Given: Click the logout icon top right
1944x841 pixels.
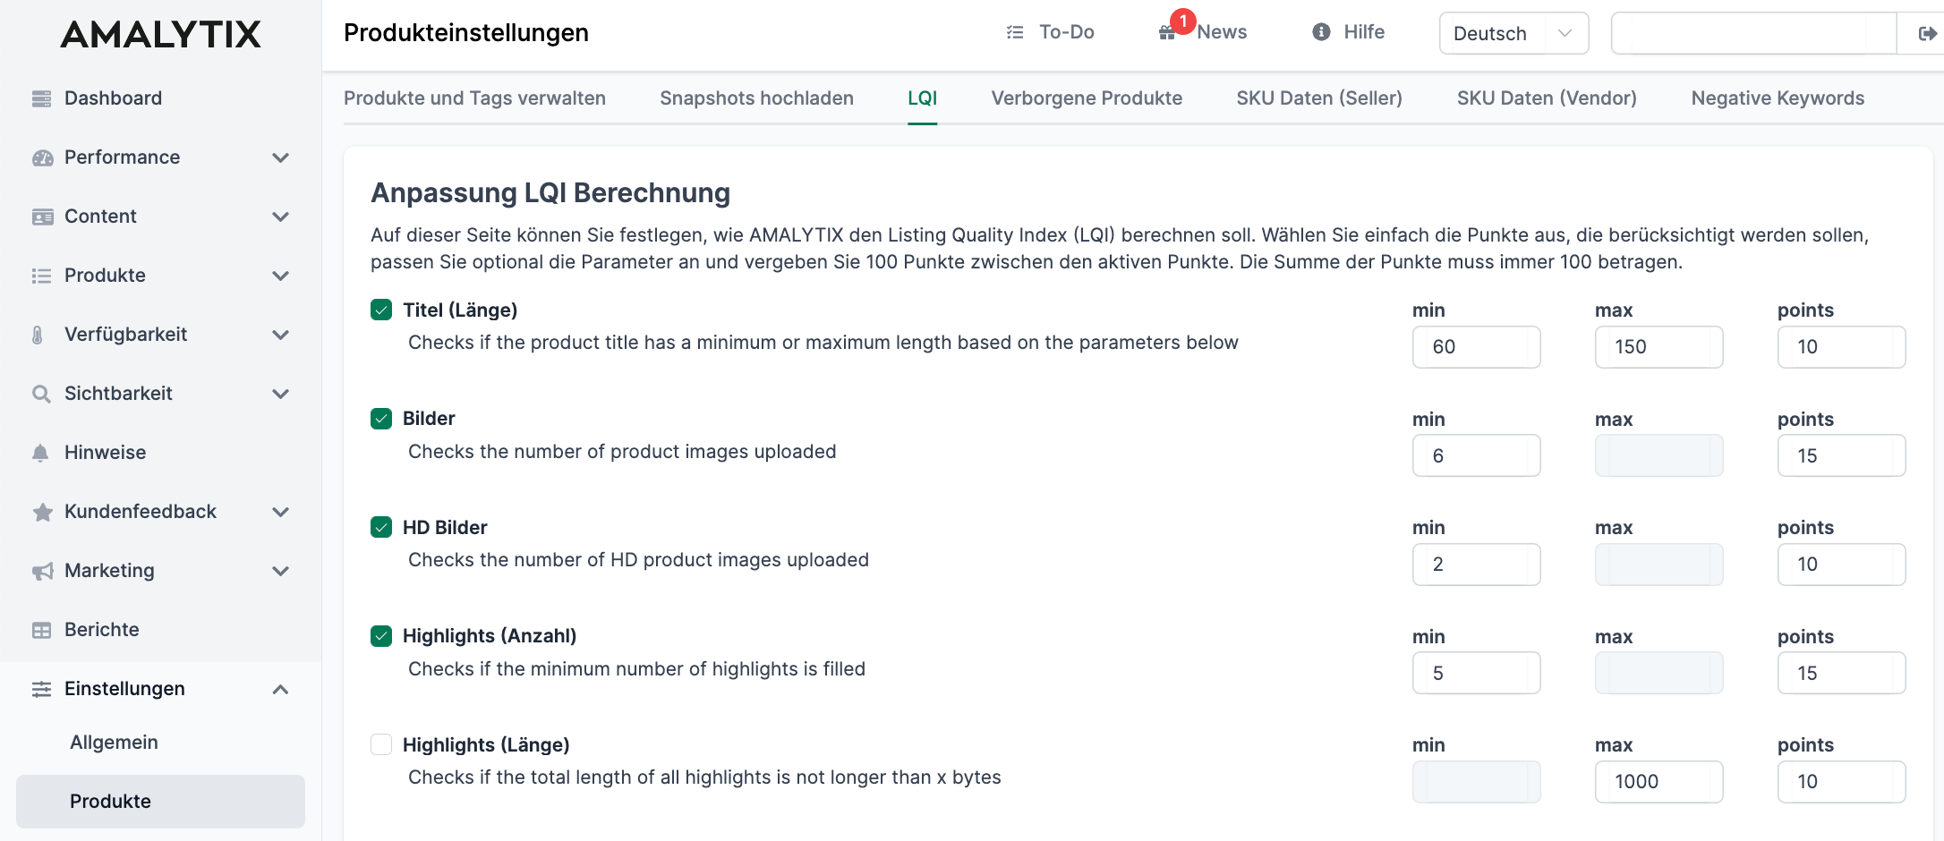Looking at the screenshot, I should [1925, 33].
